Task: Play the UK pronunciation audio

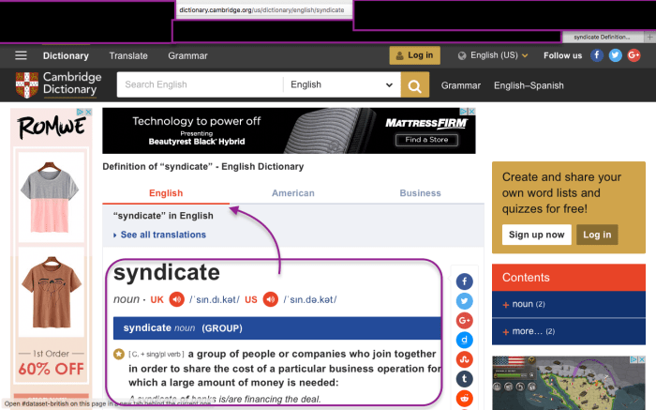Action: [176, 299]
